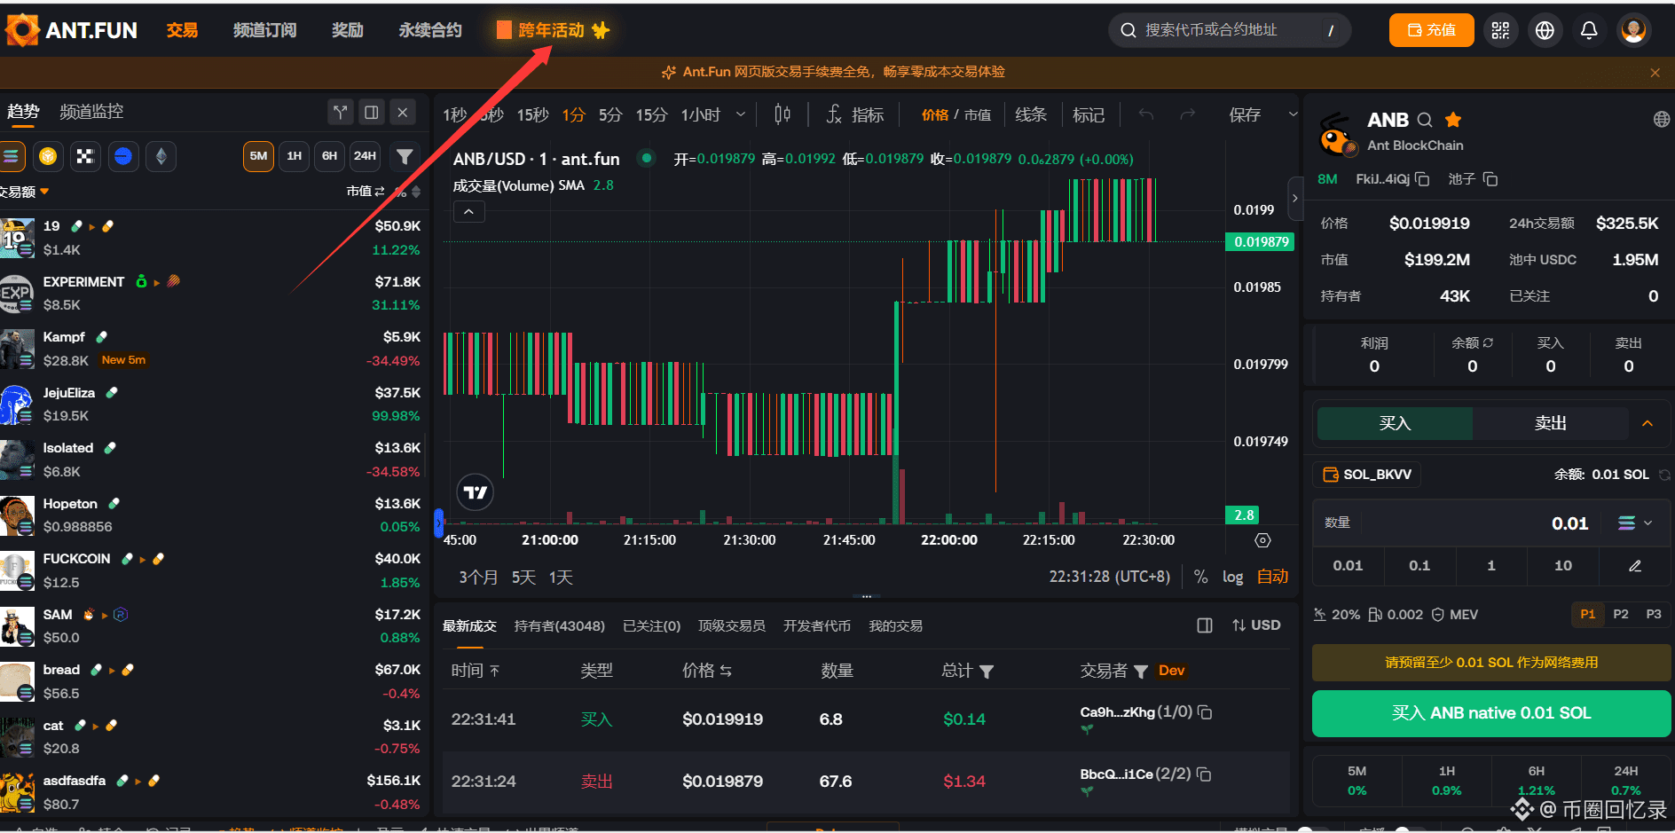Copy the FkiJ..4iQj contract address
The height and width of the screenshot is (833, 1675).
[x=1422, y=179]
